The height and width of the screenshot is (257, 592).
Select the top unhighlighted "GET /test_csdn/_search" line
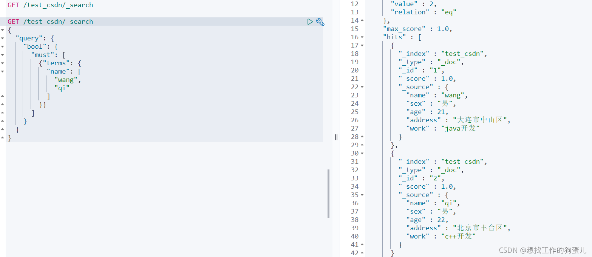[50, 5]
